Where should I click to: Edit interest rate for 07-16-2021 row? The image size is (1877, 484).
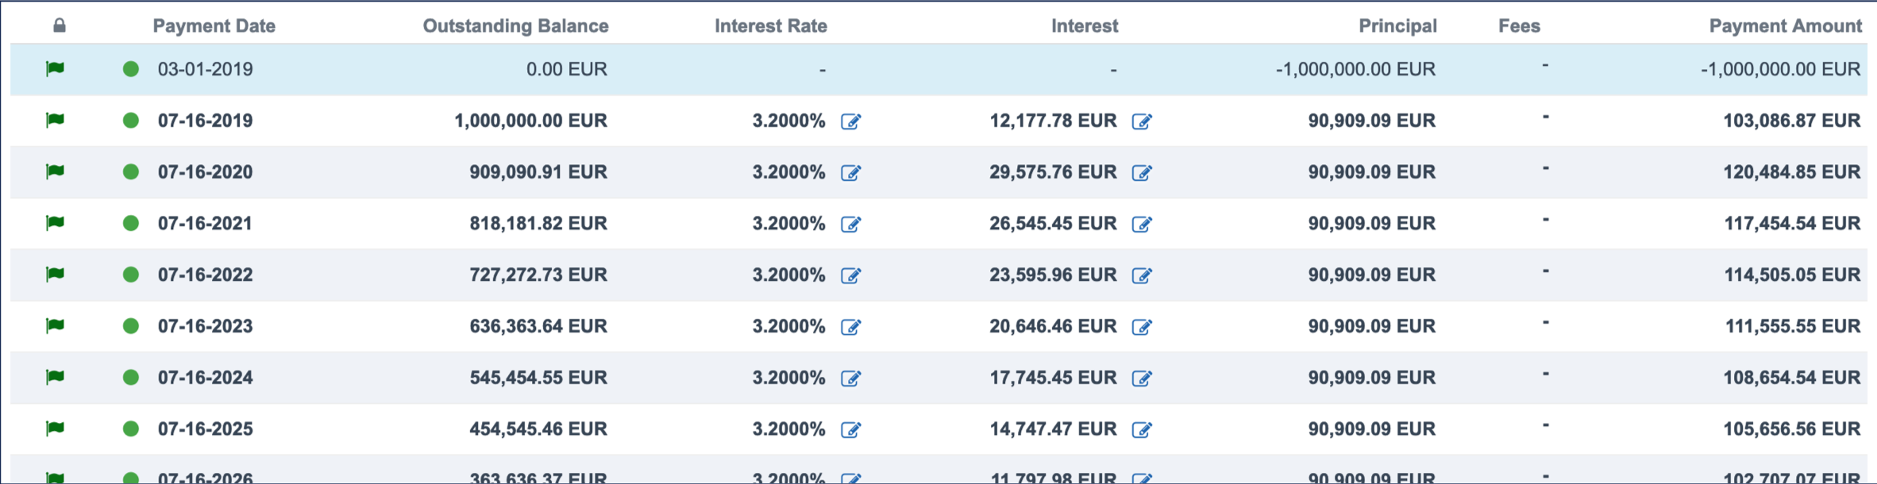(x=850, y=225)
